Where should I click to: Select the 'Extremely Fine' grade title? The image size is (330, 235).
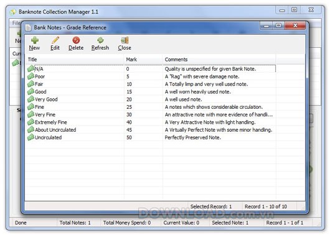pos(51,122)
